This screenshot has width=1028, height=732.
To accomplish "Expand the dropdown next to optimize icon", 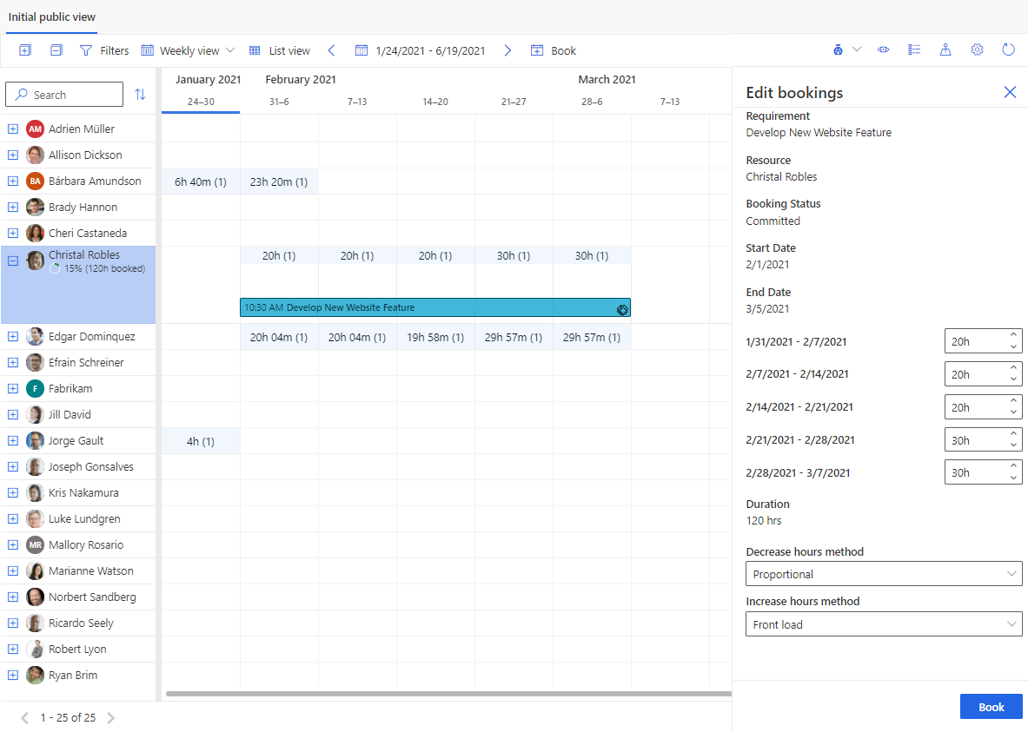I will 856,49.
